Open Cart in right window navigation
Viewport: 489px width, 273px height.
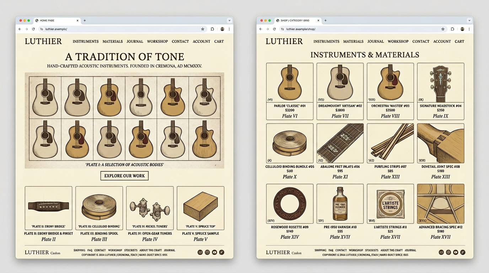click(x=459, y=42)
